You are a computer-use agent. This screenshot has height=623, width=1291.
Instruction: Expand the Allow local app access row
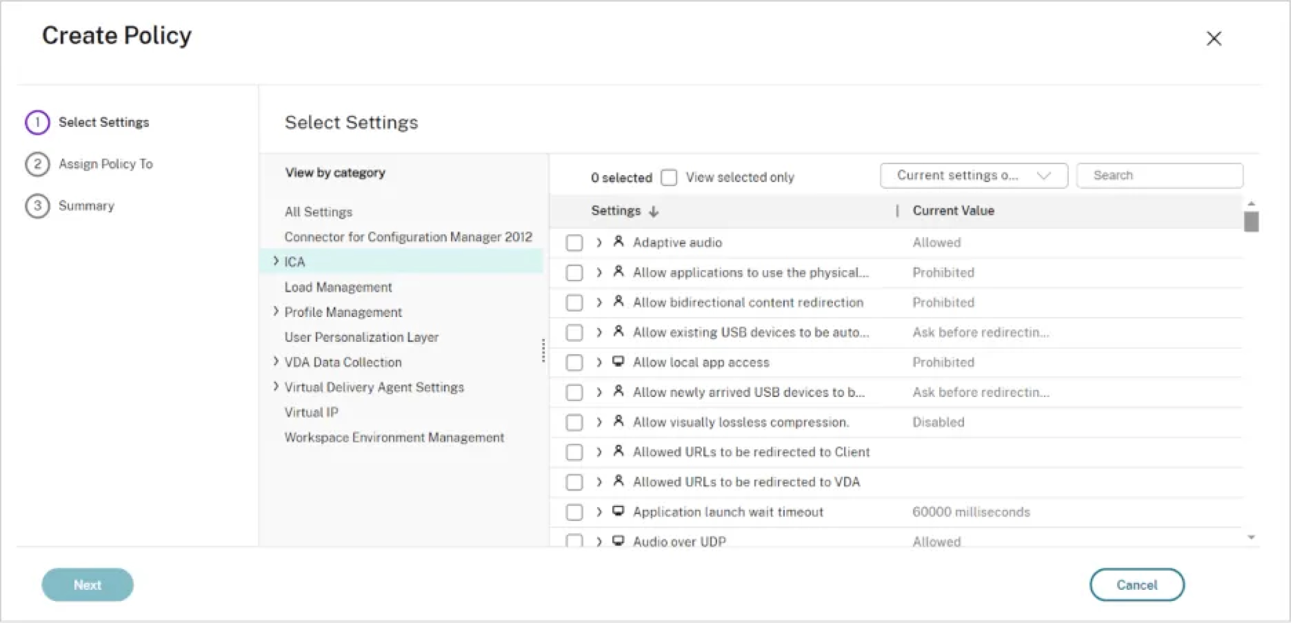coord(599,362)
